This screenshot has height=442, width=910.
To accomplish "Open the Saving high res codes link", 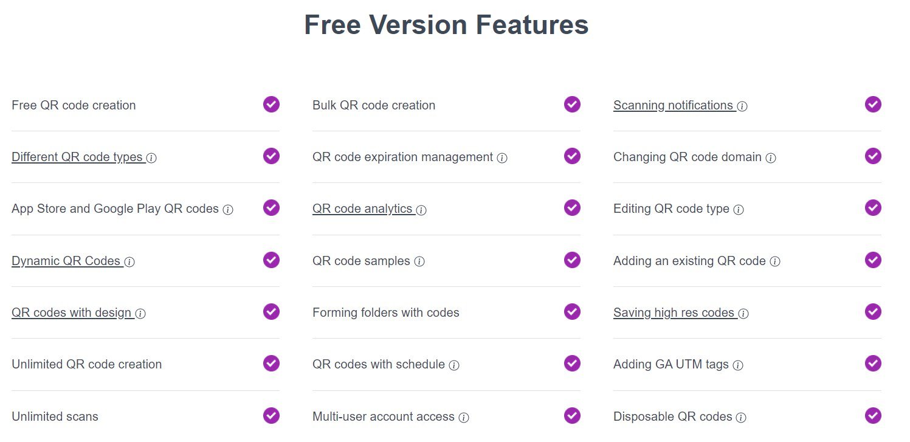I will pos(674,313).
